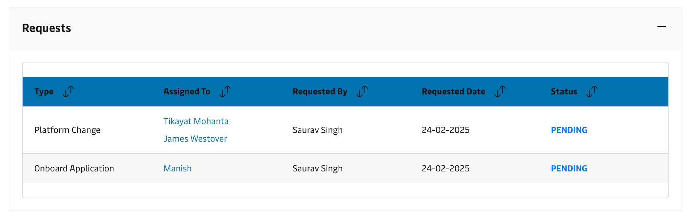Screen dimensions: 691x215
Task: Click Saurav Singh in Onboard Application row
Action: click(x=317, y=169)
